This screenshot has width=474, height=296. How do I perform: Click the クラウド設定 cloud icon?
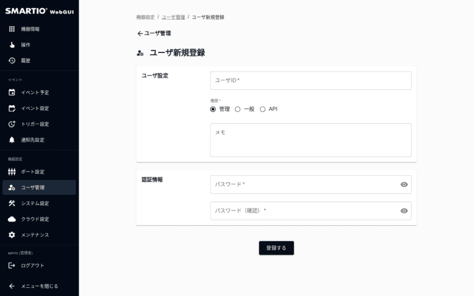tap(12, 219)
